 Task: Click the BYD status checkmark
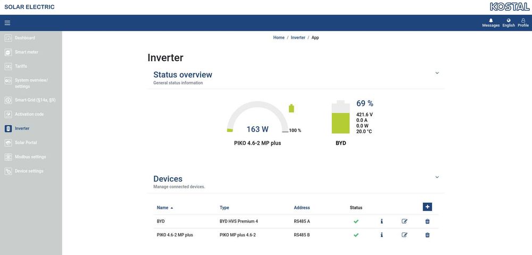[356, 221]
